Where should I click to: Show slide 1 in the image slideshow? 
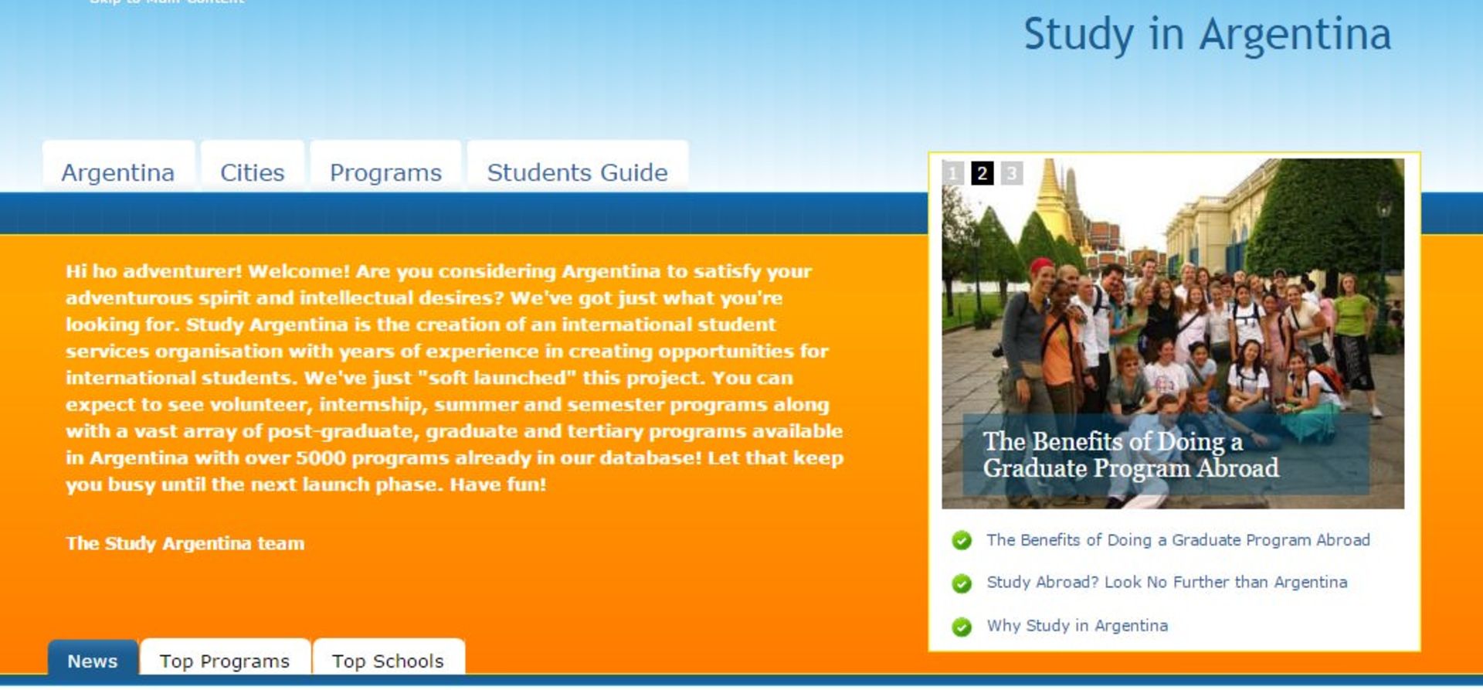pyautogui.click(x=953, y=173)
